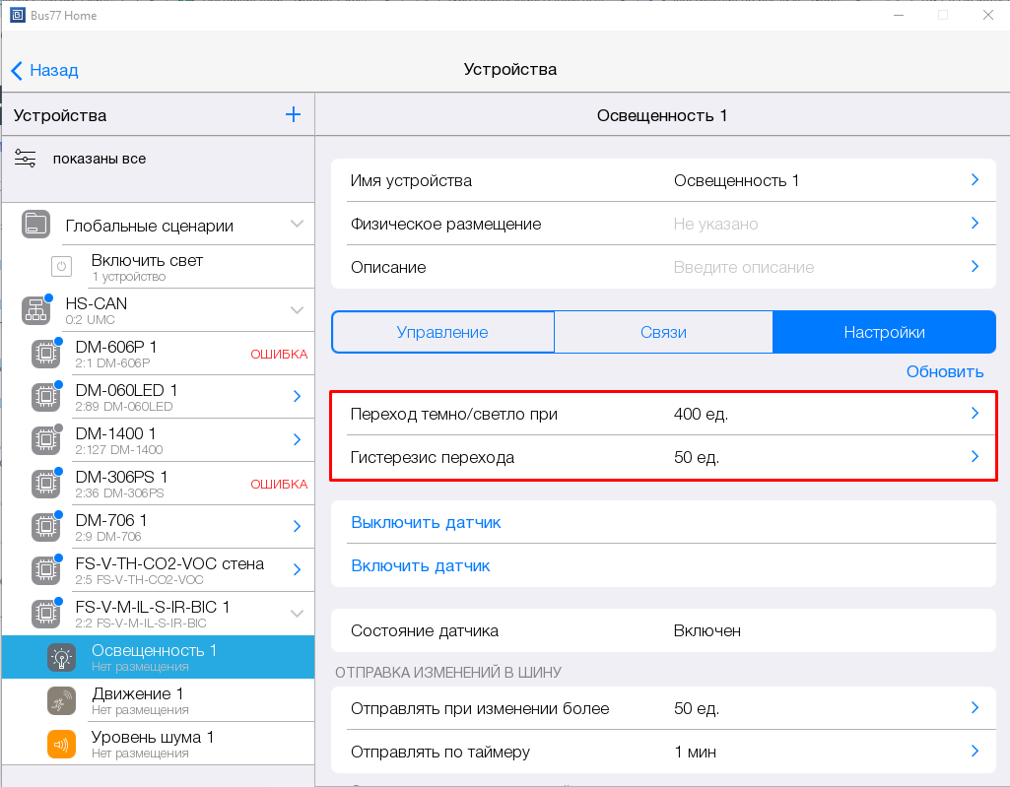Image resolution: width=1010 pixels, height=787 pixels.
Task: Click Включить датчик to enable sensor
Action: (x=421, y=565)
